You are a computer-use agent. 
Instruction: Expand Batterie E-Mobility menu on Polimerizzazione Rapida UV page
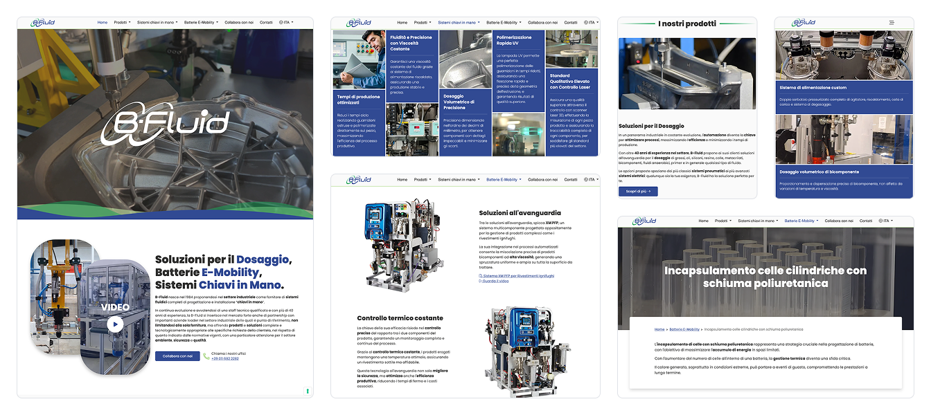[504, 23]
